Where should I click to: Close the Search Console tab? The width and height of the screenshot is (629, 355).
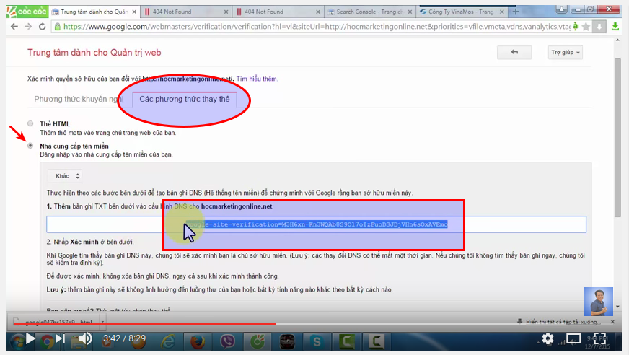pyautogui.click(x=410, y=12)
